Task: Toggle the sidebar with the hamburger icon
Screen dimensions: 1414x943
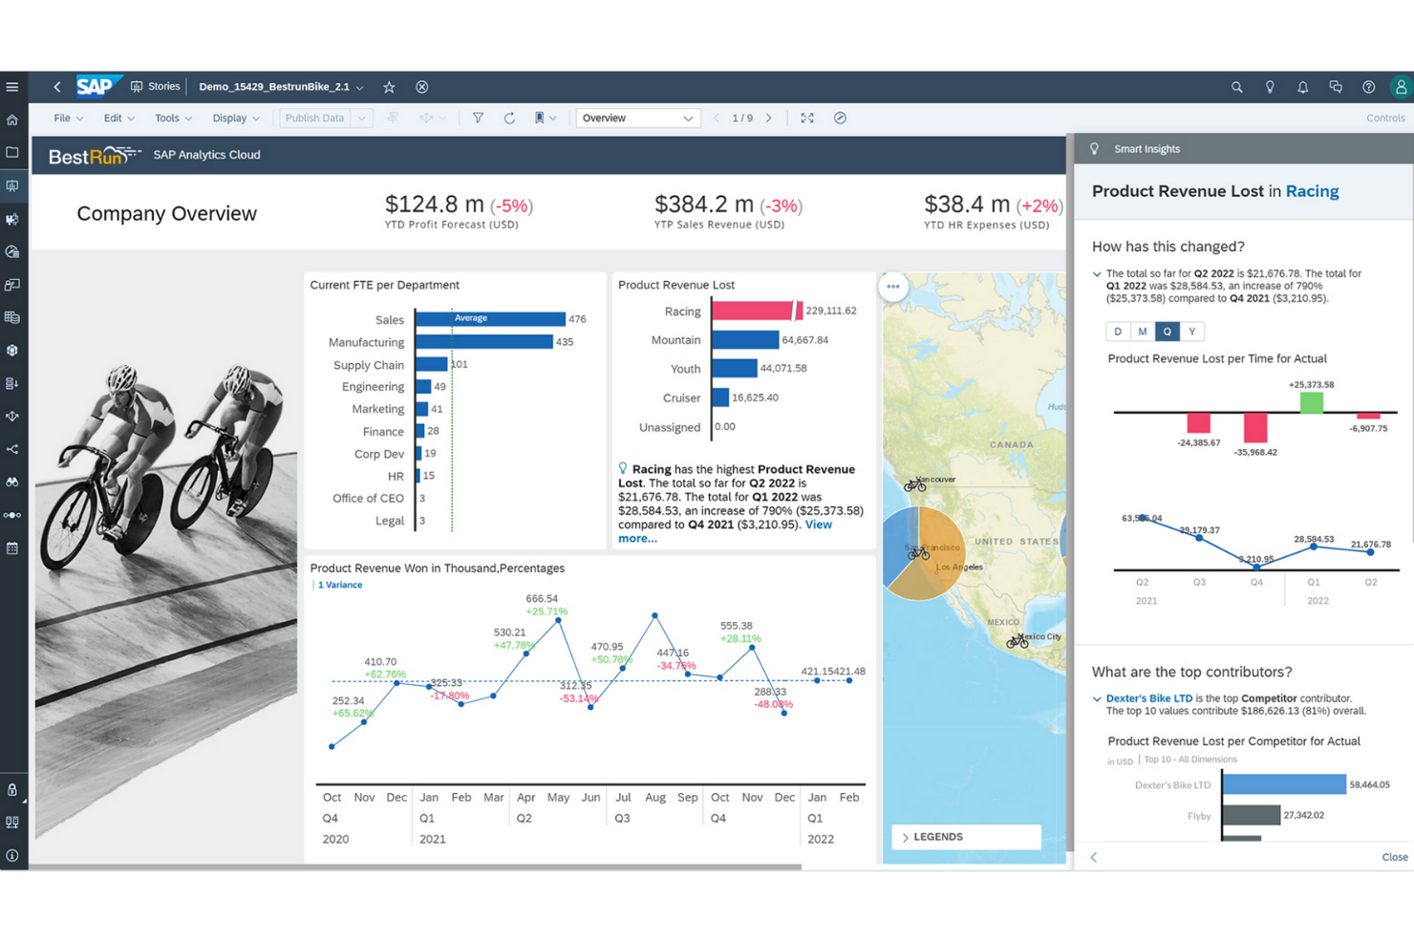Action: click(x=12, y=86)
